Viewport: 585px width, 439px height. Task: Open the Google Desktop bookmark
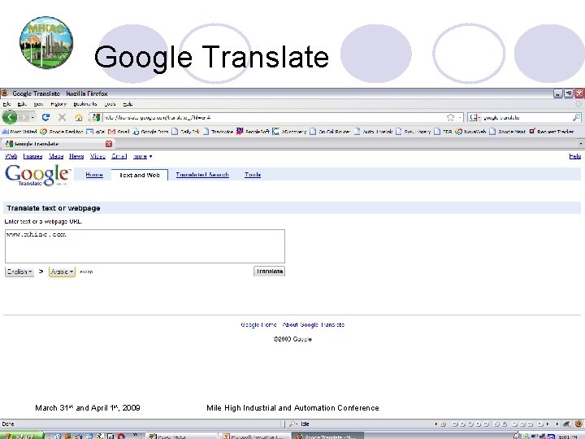click(62, 132)
